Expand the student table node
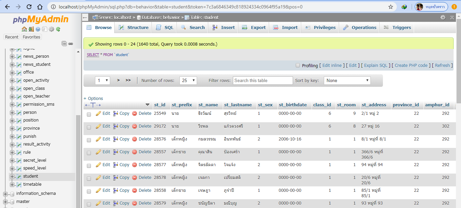Screen dimensions: 461x208 coord(12,176)
